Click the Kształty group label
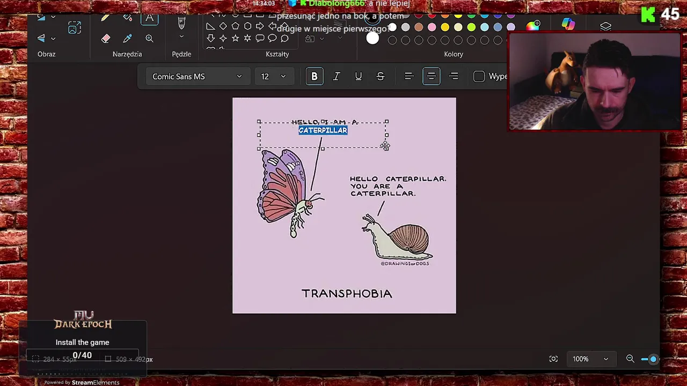The image size is (687, 386). [277, 54]
